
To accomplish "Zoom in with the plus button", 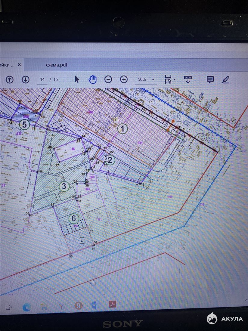I will [x=124, y=79].
